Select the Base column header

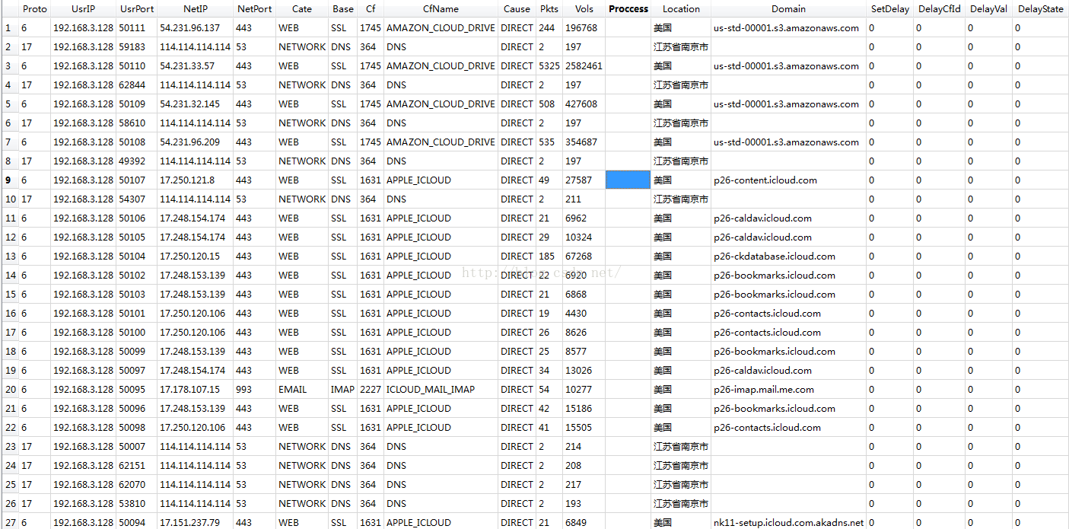[x=343, y=9]
